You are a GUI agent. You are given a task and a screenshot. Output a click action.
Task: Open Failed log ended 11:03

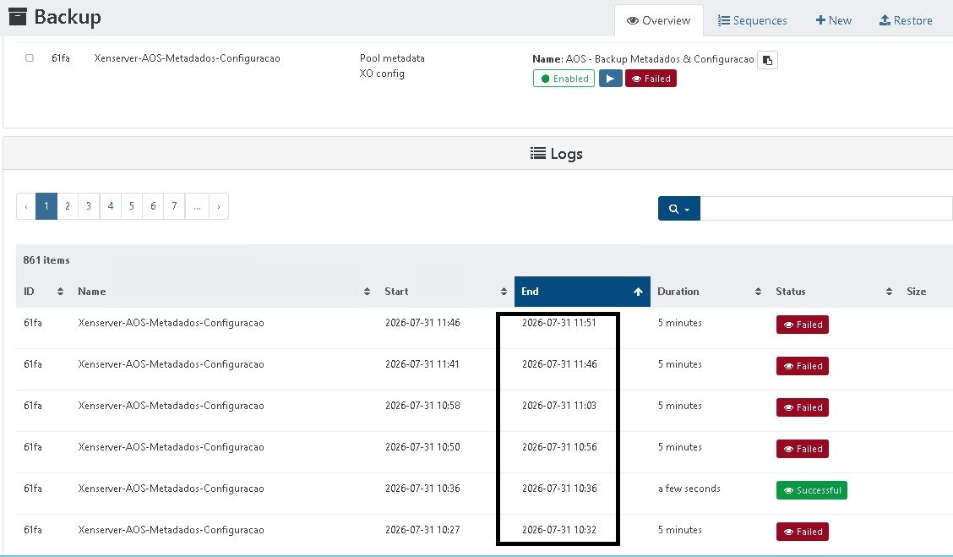[x=803, y=407]
